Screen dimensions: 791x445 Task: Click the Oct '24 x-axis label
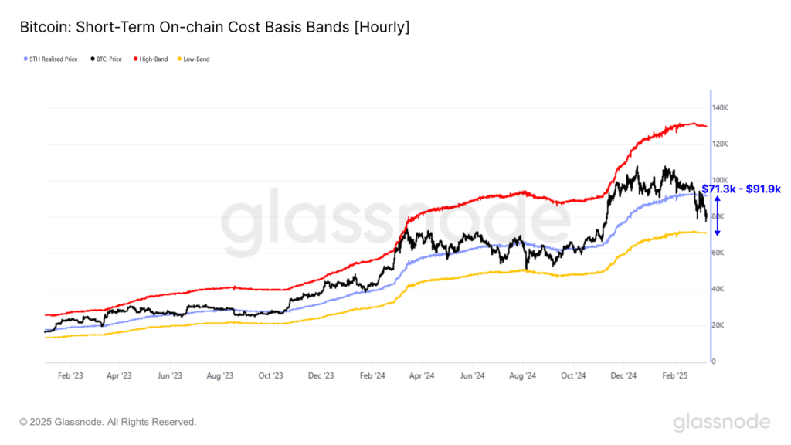point(574,376)
